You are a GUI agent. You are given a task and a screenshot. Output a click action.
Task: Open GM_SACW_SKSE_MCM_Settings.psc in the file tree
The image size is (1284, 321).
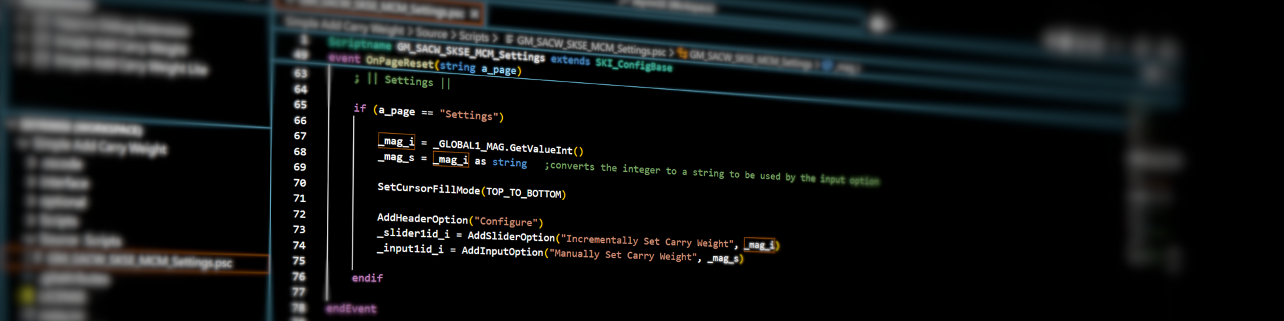pos(139,260)
